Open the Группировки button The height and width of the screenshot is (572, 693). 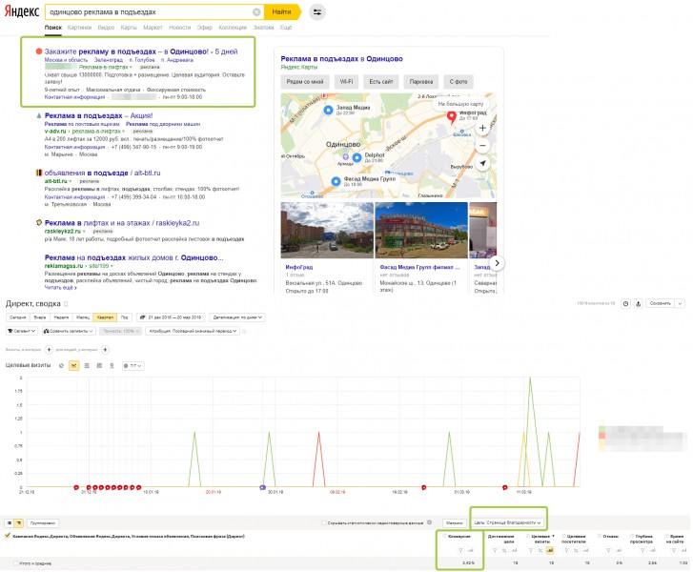point(43,523)
